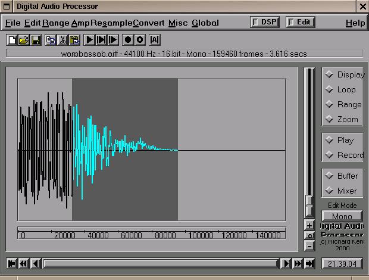369x280 pixels.
Task: Open the window menu at title bar corner
Action: (7, 7)
